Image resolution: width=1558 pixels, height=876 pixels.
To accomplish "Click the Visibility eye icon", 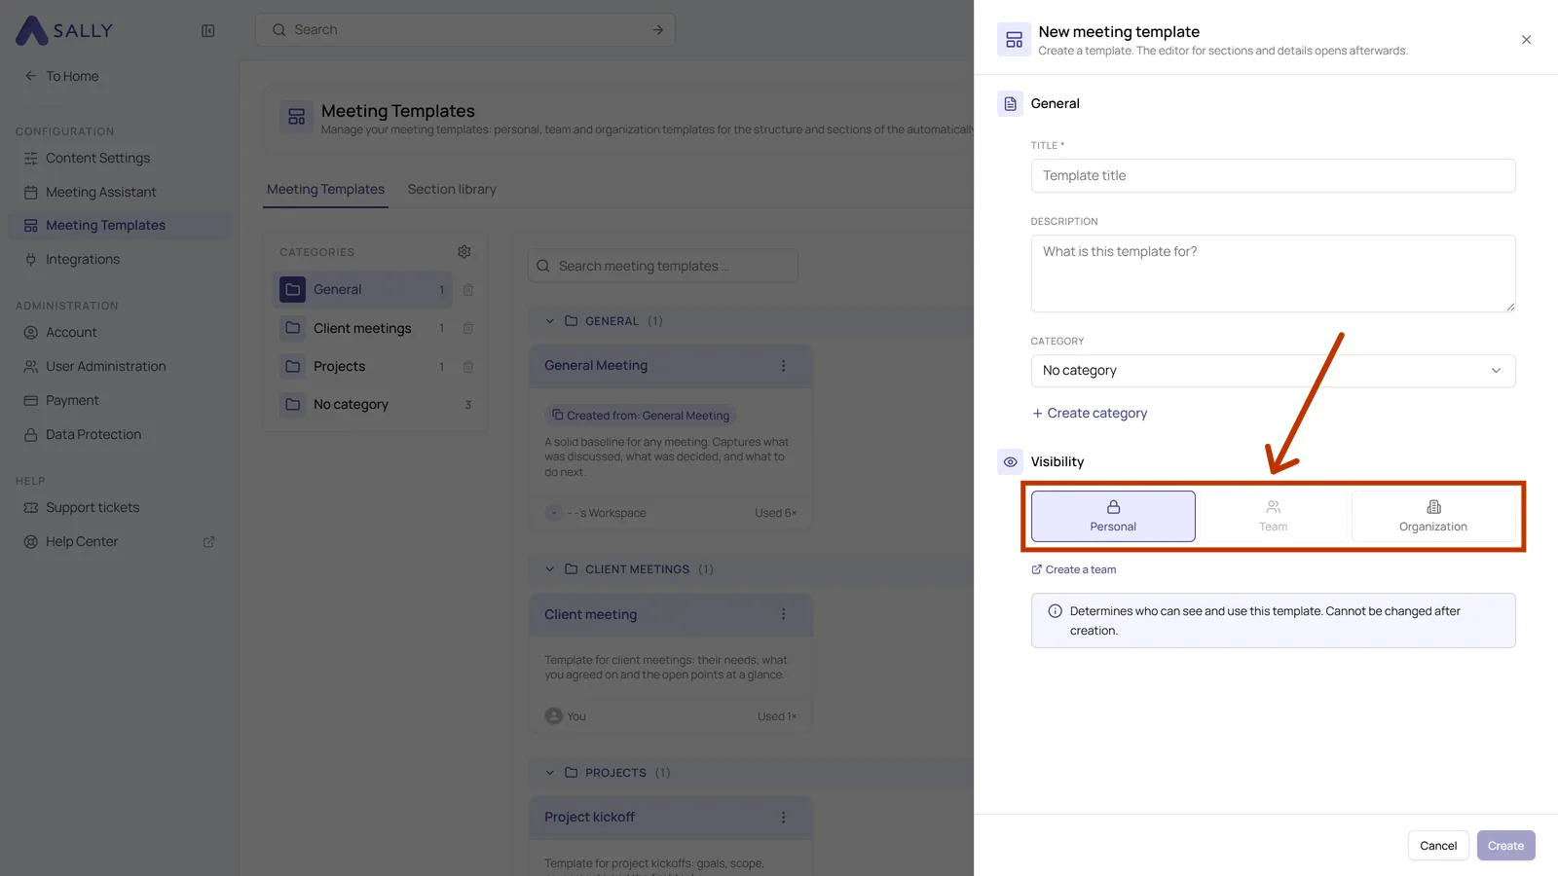I will [x=1010, y=462].
